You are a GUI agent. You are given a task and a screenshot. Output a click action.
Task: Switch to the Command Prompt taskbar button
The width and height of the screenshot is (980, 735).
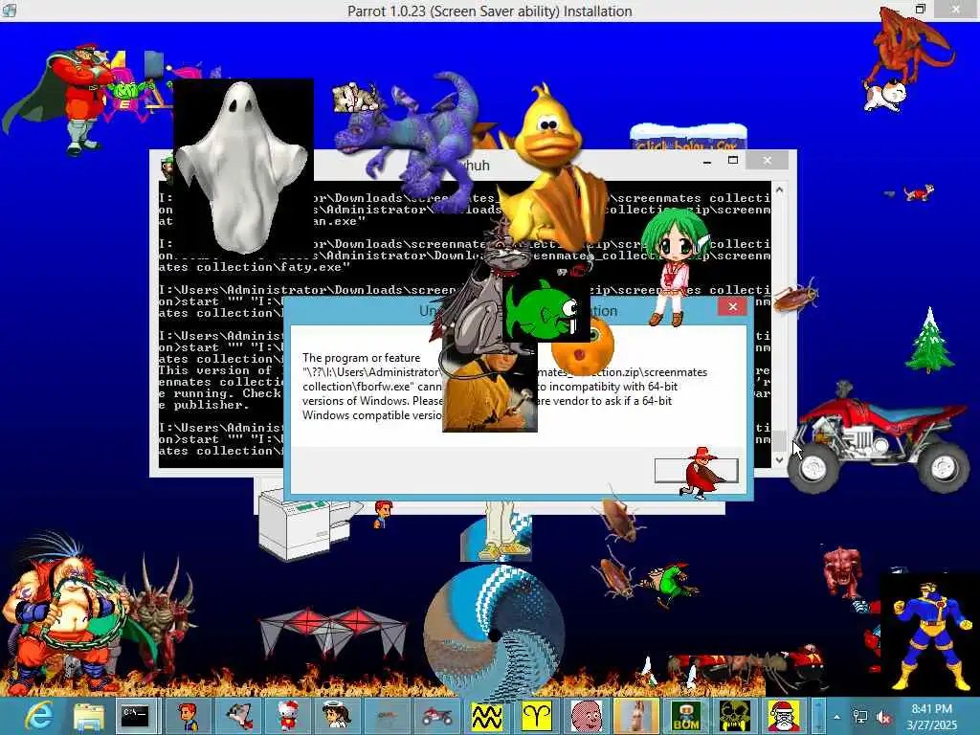pos(135,716)
